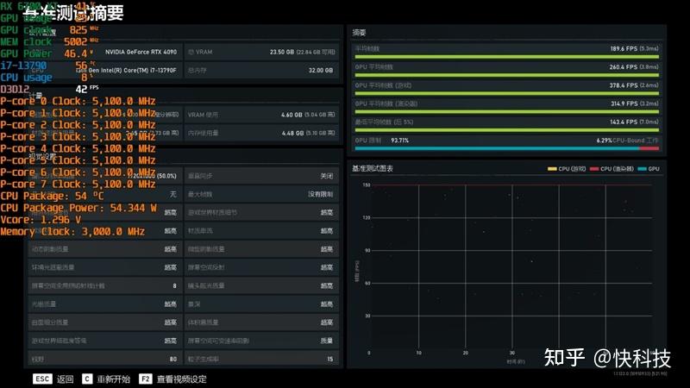
Task: Click the 质量 value in the settings list
Action: pos(327,341)
